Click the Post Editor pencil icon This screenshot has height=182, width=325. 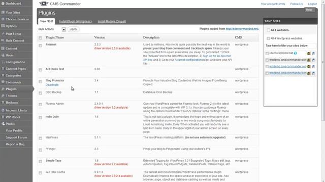pyautogui.click(x=3, y=34)
